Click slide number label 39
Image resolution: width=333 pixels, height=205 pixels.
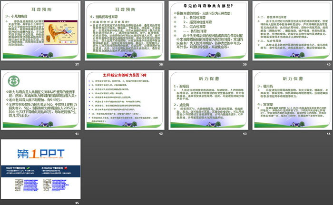pyautogui.click(x=245, y=64)
